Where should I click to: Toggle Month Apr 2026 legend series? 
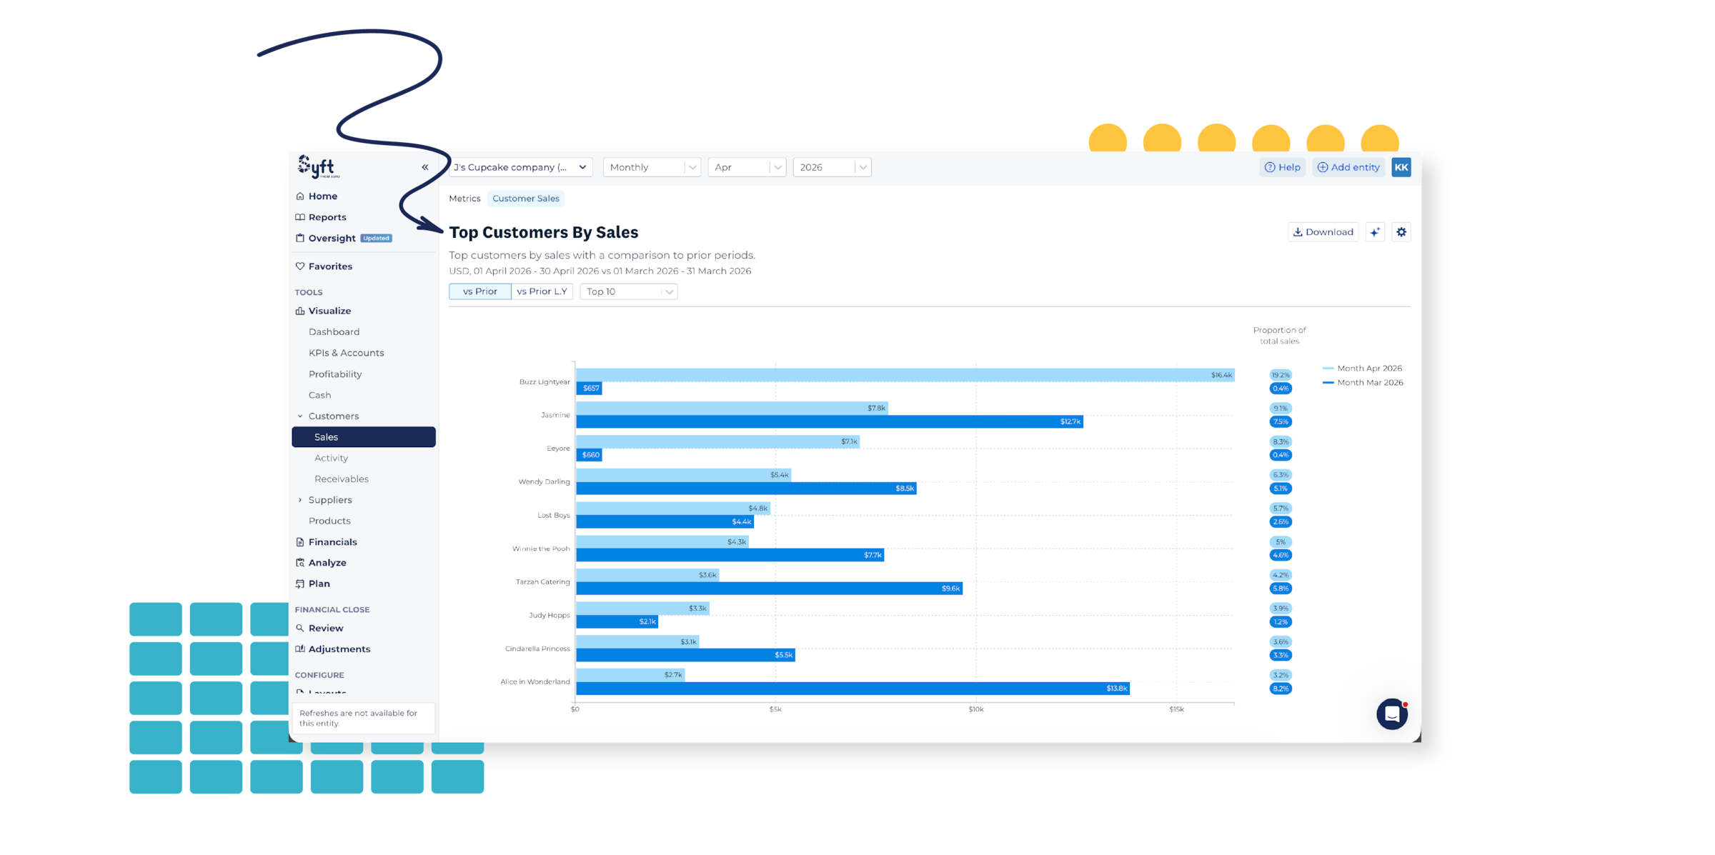pos(1362,369)
